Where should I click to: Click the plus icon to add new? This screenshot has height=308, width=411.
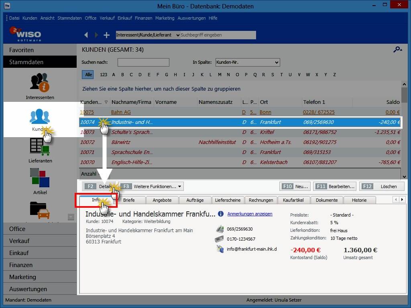(x=106, y=35)
